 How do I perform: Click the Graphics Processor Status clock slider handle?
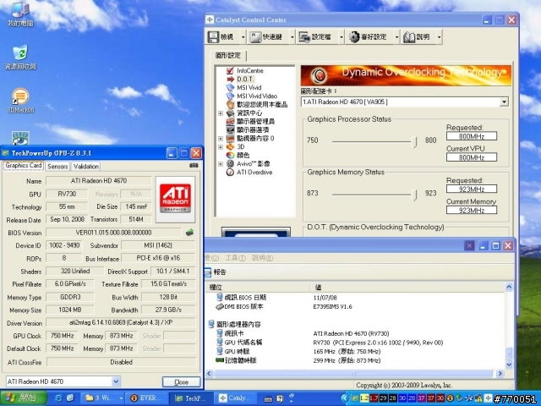414,141
